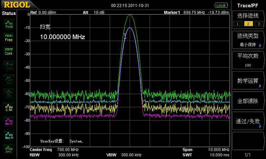Select trace number 1
Screen dimensions: 266x159
click(237, 24)
